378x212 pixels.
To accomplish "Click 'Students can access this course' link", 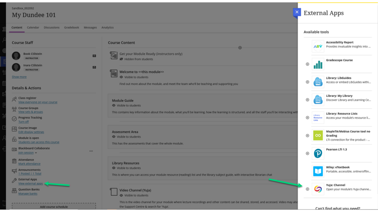I will 39,142.
